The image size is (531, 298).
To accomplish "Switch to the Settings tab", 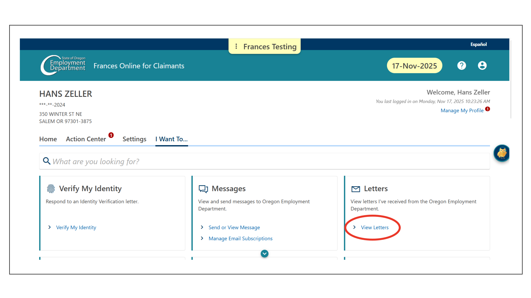I will (x=134, y=139).
